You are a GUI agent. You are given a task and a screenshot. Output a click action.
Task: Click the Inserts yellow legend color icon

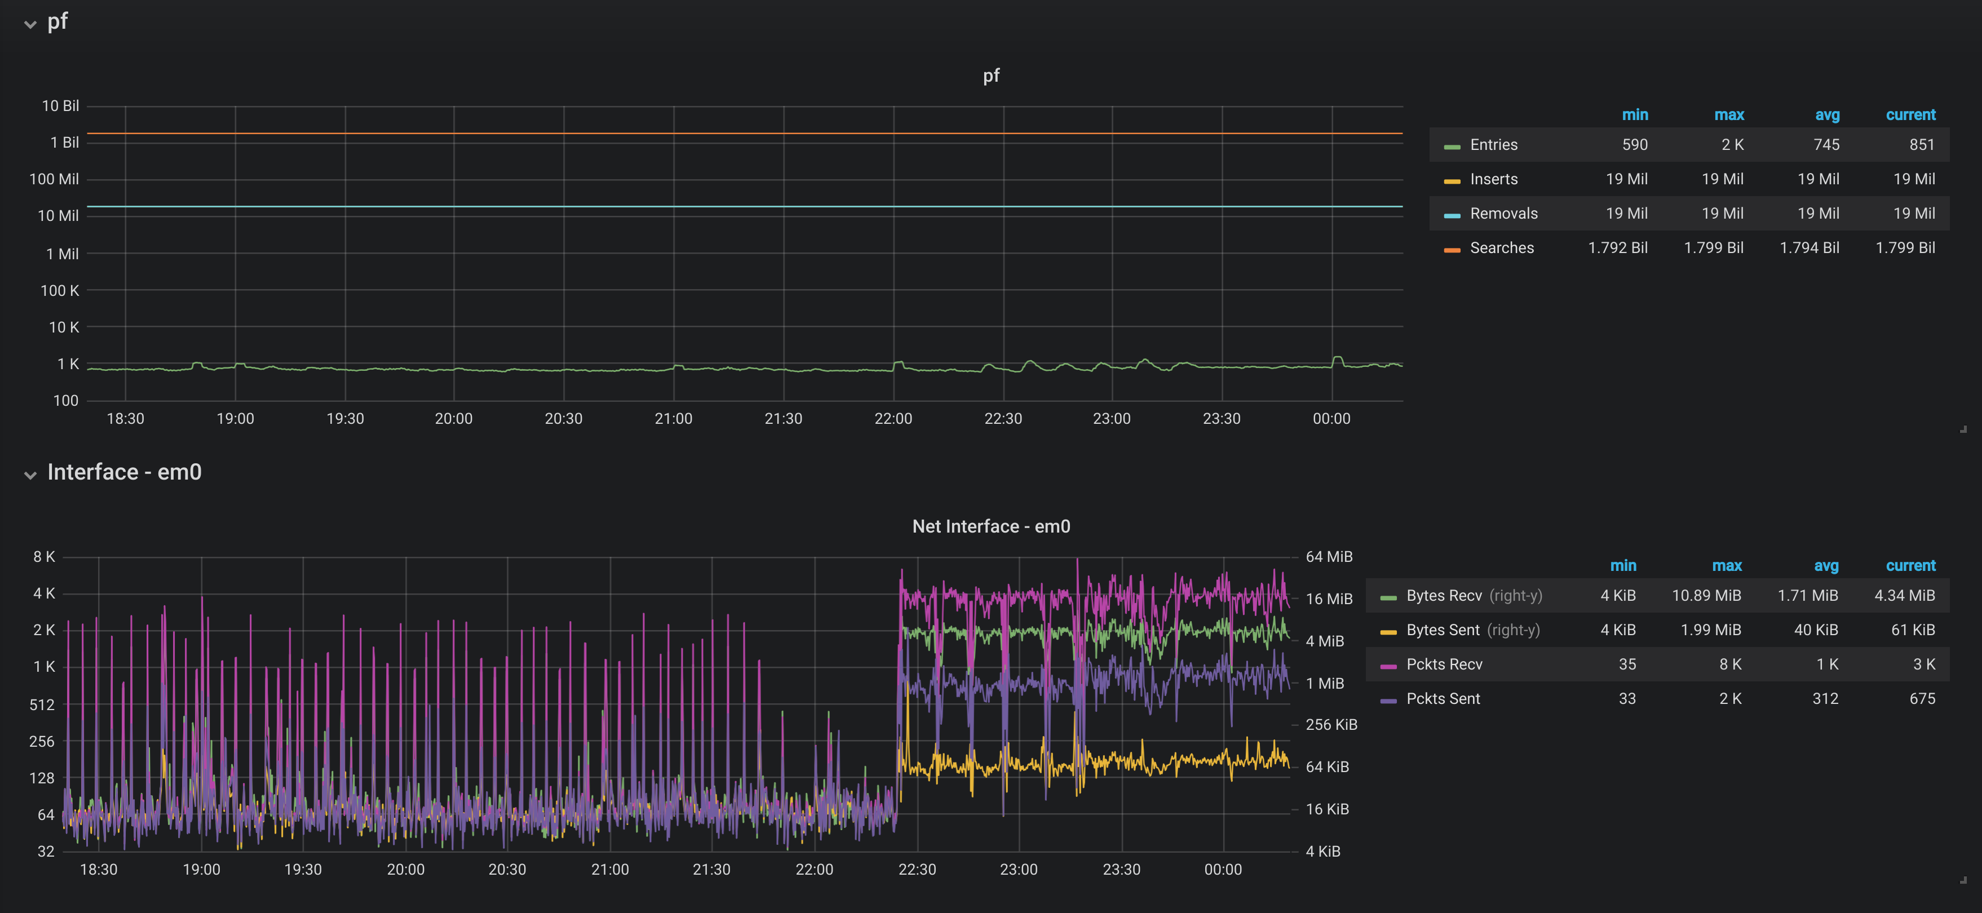(x=1452, y=181)
